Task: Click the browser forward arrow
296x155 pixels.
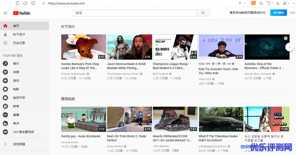Action: pos(10,3)
